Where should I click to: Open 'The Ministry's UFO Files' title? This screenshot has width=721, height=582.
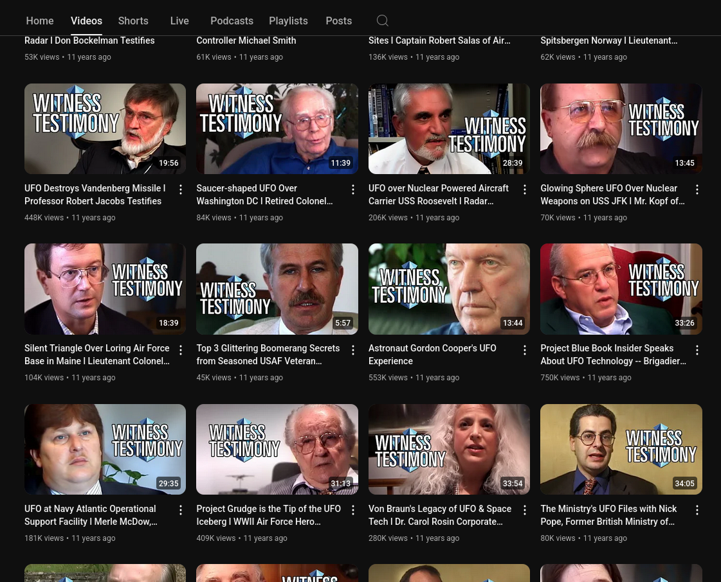point(608,515)
